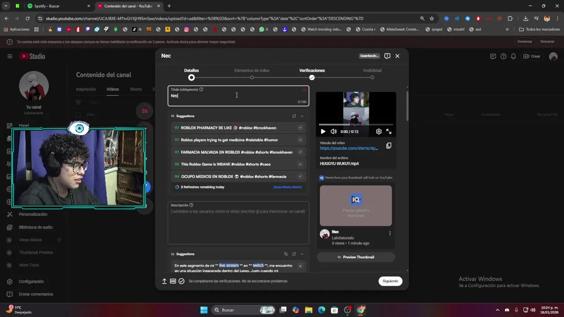The image size is (564, 317).
Task: Bookmark this page with the star icon
Action: tap(432, 18)
